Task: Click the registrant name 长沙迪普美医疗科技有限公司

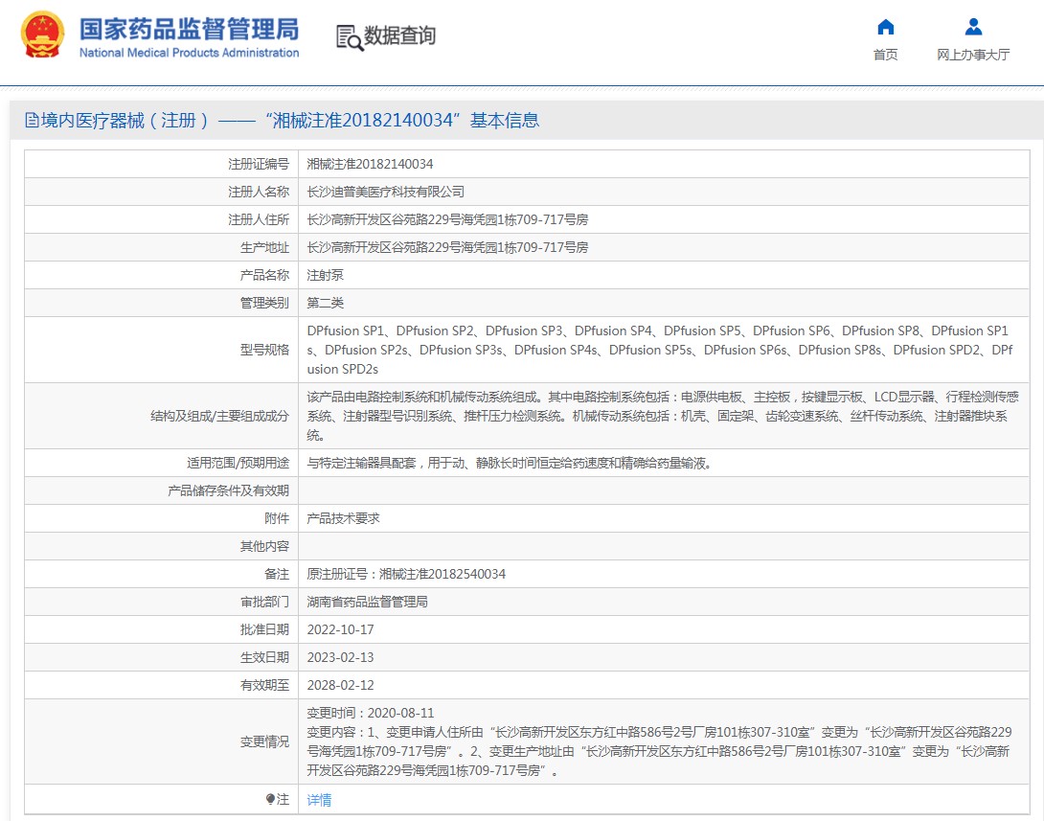Action: coord(385,192)
